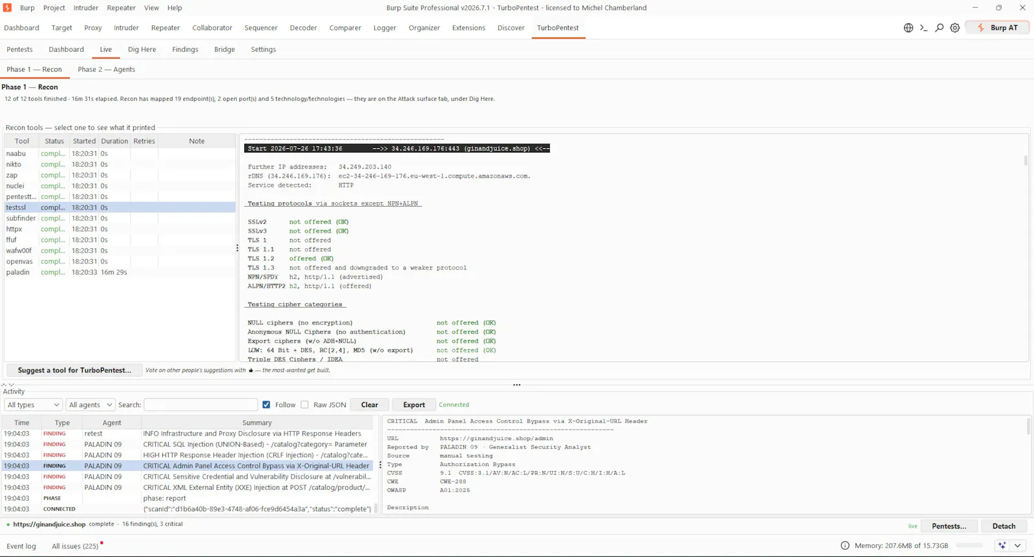Viewport: 1034px width, 557px height.
Task: Select the nikto tool row
Action: [x=120, y=164]
